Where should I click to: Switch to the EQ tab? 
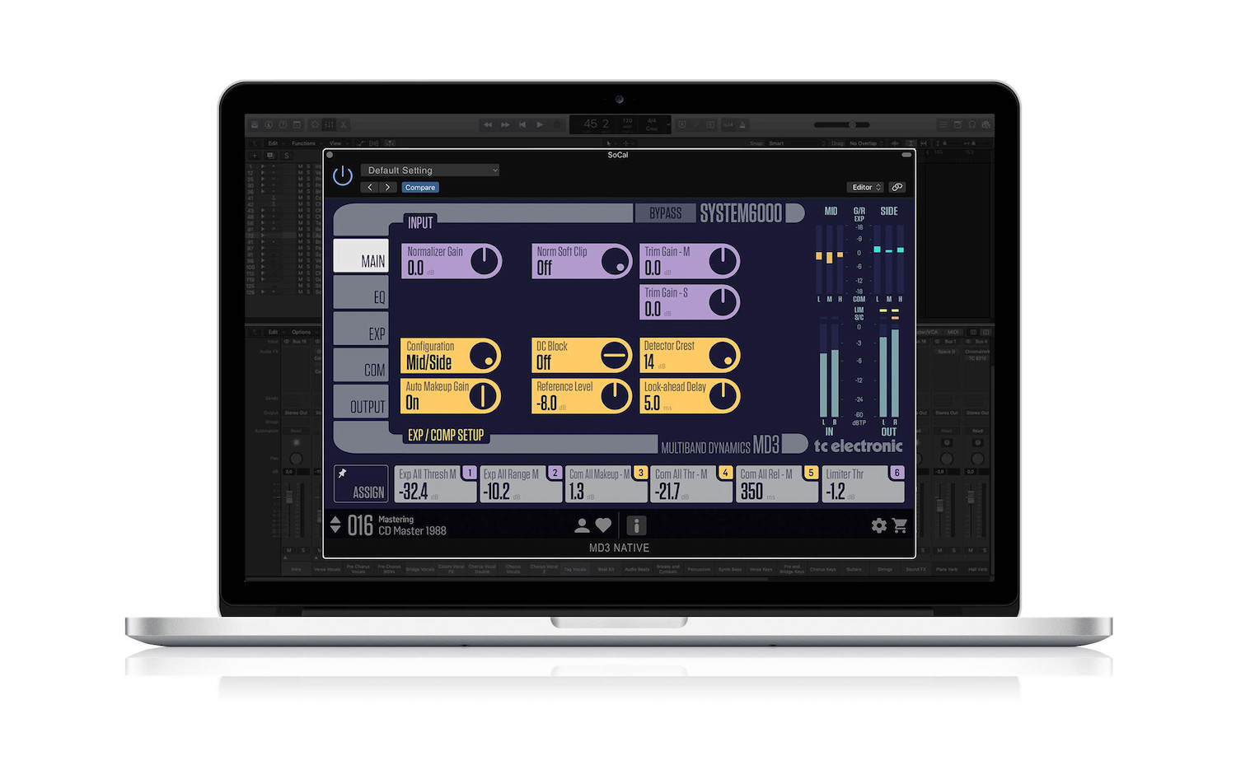[x=361, y=293]
